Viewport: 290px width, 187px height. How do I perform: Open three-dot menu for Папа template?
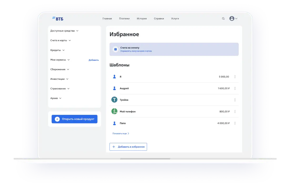point(235,123)
